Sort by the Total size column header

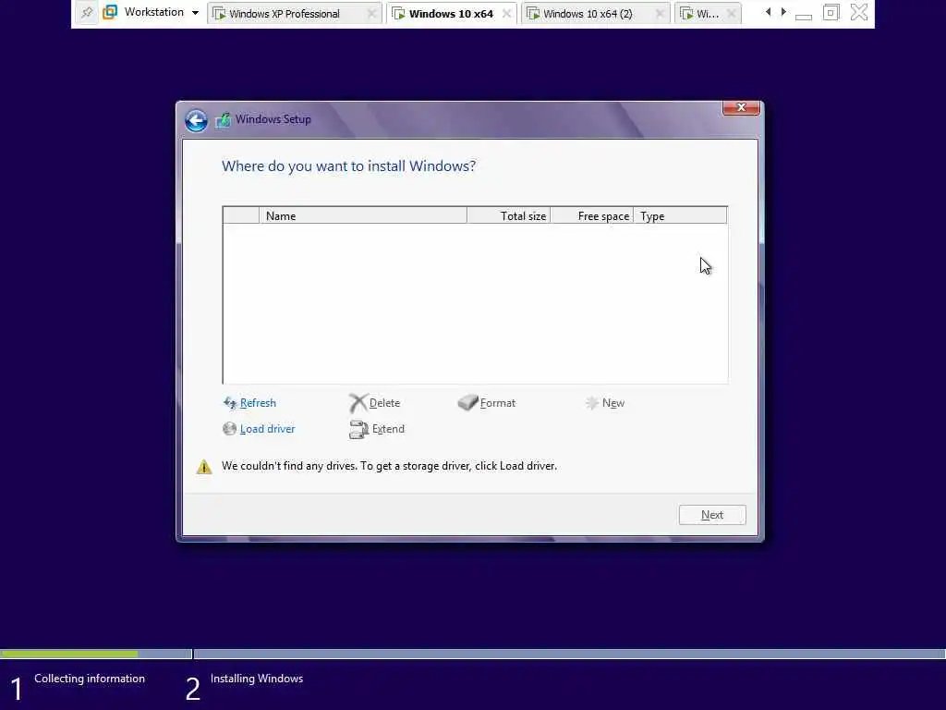[509, 215]
